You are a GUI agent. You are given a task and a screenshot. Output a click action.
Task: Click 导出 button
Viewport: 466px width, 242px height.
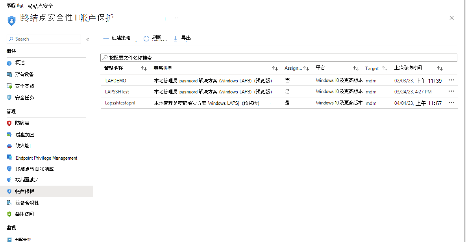(x=182, y=38)
